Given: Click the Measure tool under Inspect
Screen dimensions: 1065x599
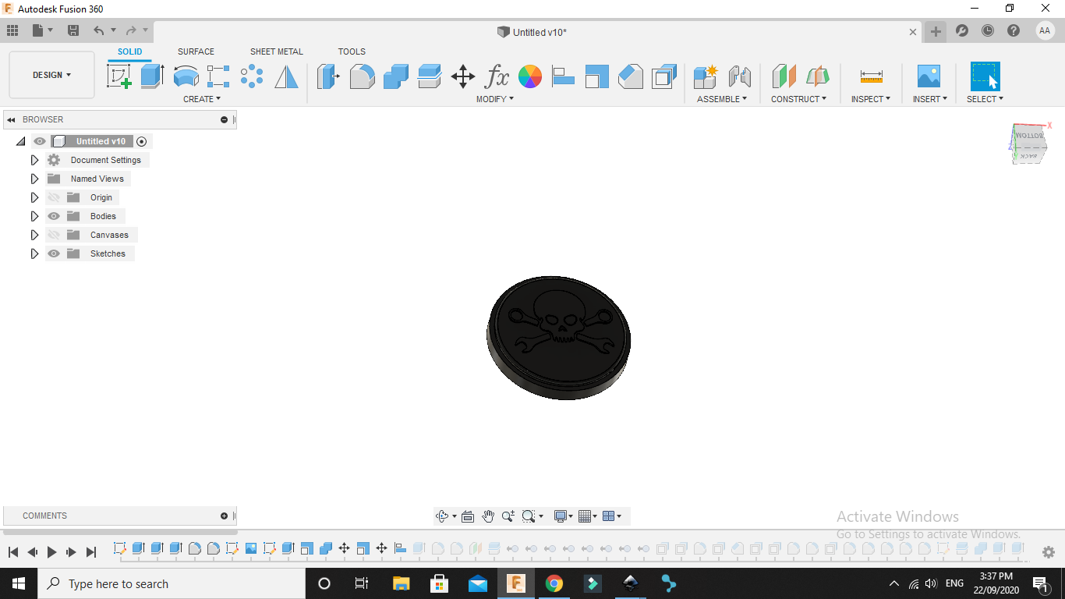Looking at the screenshot, I should [871, 76].
